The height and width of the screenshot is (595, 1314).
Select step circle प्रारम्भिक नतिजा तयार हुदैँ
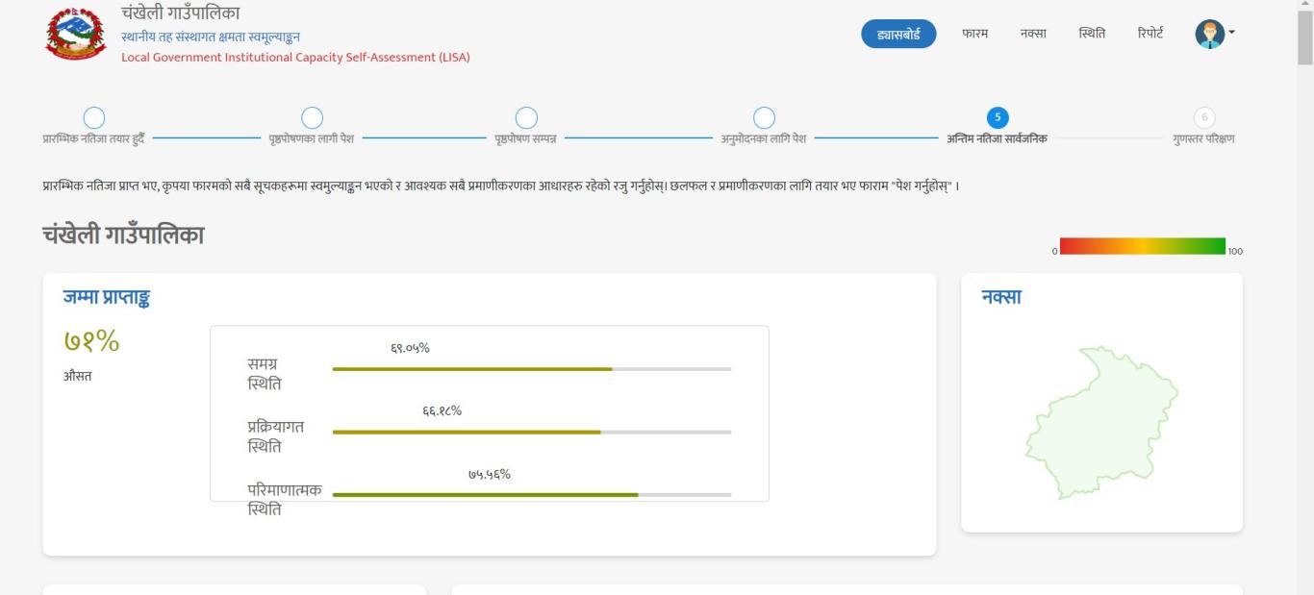[94, 117]
